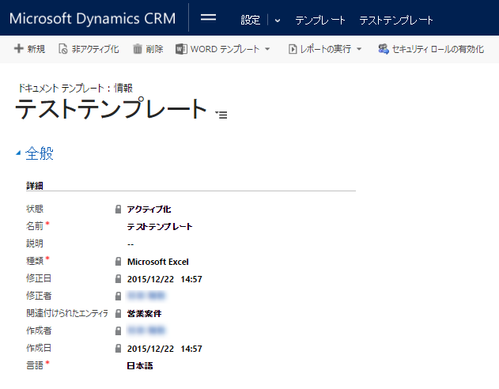Click the blurred 作成者 user name
This screenshot has height=389, width=499.
[x=146, y=330]
